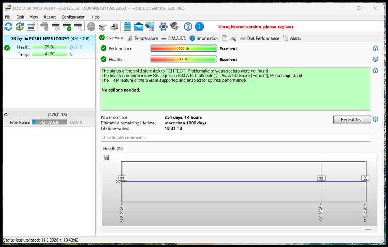The width and height of the screenshot is (388, 247).
Task: Click the disk icon with green checkmark
Action: pyautogui.click(x=67, y=26)
